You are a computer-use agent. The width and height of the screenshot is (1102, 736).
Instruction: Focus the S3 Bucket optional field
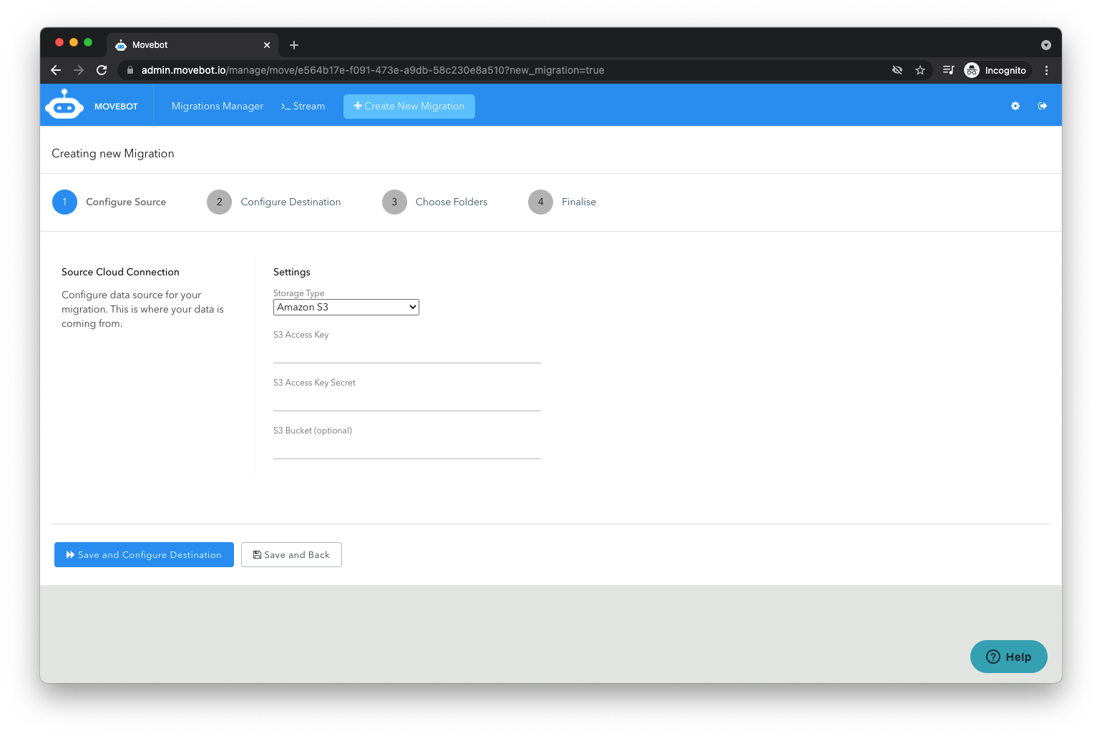coord(407,448)
